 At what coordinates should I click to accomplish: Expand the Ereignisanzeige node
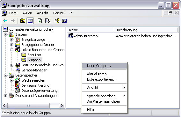(x=11, y=40)
